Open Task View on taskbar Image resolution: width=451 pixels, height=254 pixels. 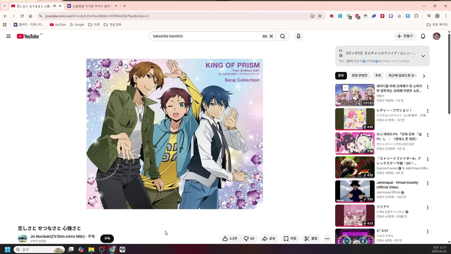[71, 249]
